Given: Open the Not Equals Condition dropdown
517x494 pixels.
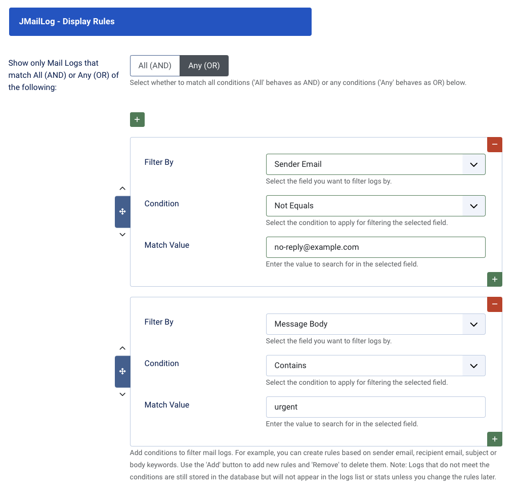Looking at the screenshot, I should (x=375, y=206).
